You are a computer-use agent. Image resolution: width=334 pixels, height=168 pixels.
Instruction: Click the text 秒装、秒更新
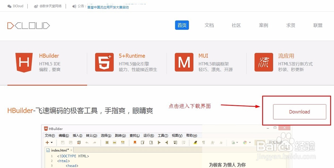tap(291, 69)
